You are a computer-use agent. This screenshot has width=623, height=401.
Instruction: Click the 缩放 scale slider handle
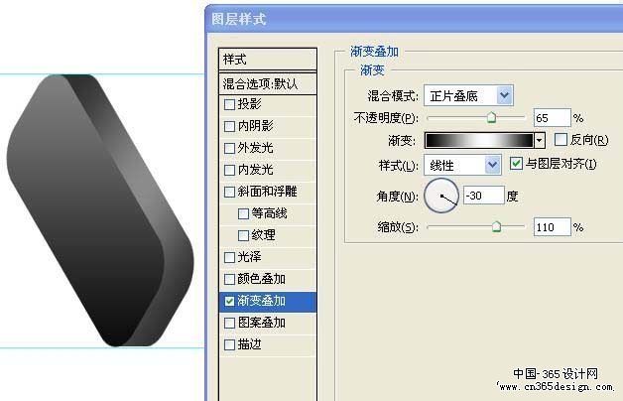496,226
